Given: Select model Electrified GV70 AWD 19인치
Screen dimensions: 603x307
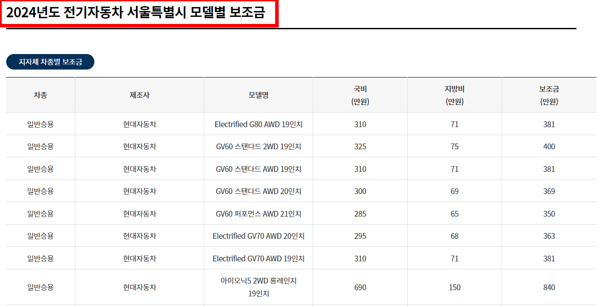Looking at the screenshot, I should click(x=258, y=259).
